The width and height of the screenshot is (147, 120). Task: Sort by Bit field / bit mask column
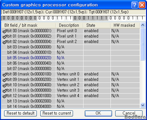pos(29,25)
